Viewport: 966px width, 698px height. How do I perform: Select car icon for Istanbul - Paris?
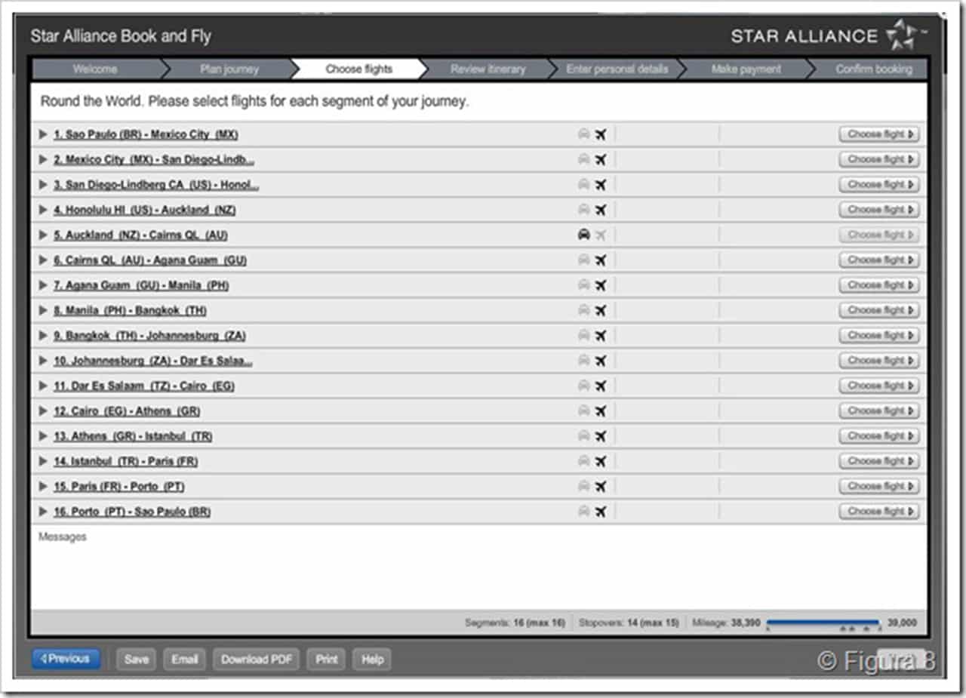583,461
